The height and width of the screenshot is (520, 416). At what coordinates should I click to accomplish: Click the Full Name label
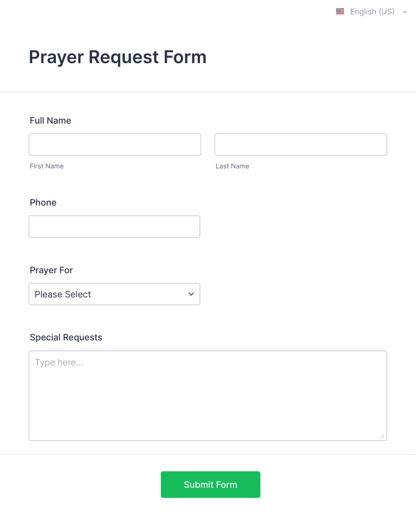(50, 120)
